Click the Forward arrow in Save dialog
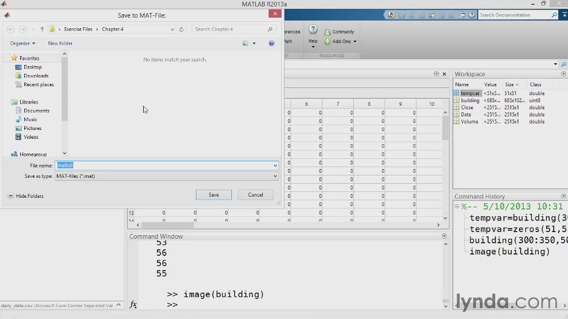Image resolution: width=568 pixels, height=319 pixels. coord(22,30)
